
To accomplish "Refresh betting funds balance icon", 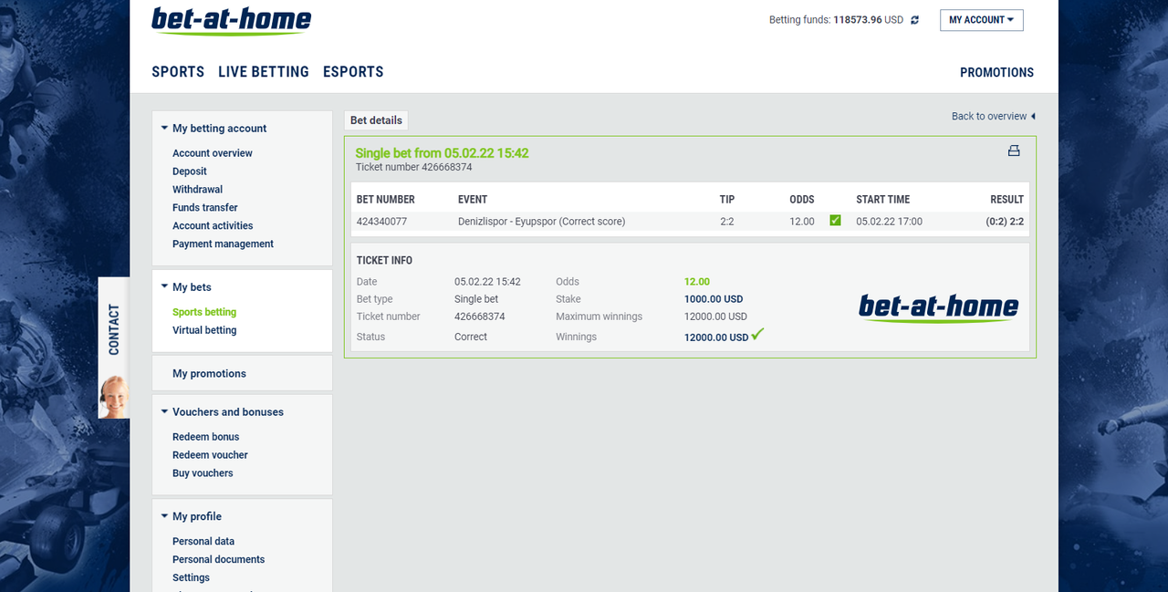I will tap(915, 20).
